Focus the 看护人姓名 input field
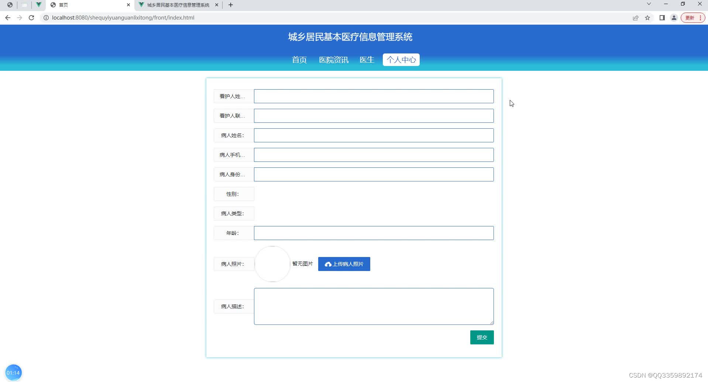Screen dimensions: 708x382 click(x=374, y=96)
